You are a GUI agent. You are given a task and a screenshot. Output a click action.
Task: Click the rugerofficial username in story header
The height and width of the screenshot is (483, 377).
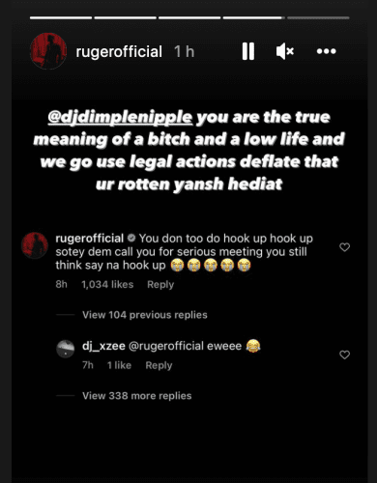click(119, 52)
